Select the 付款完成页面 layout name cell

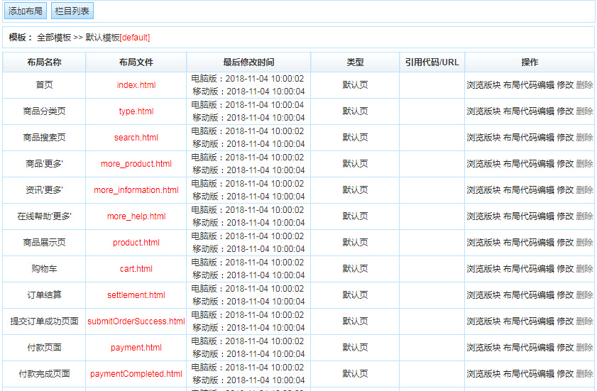[x=44, y=374]
